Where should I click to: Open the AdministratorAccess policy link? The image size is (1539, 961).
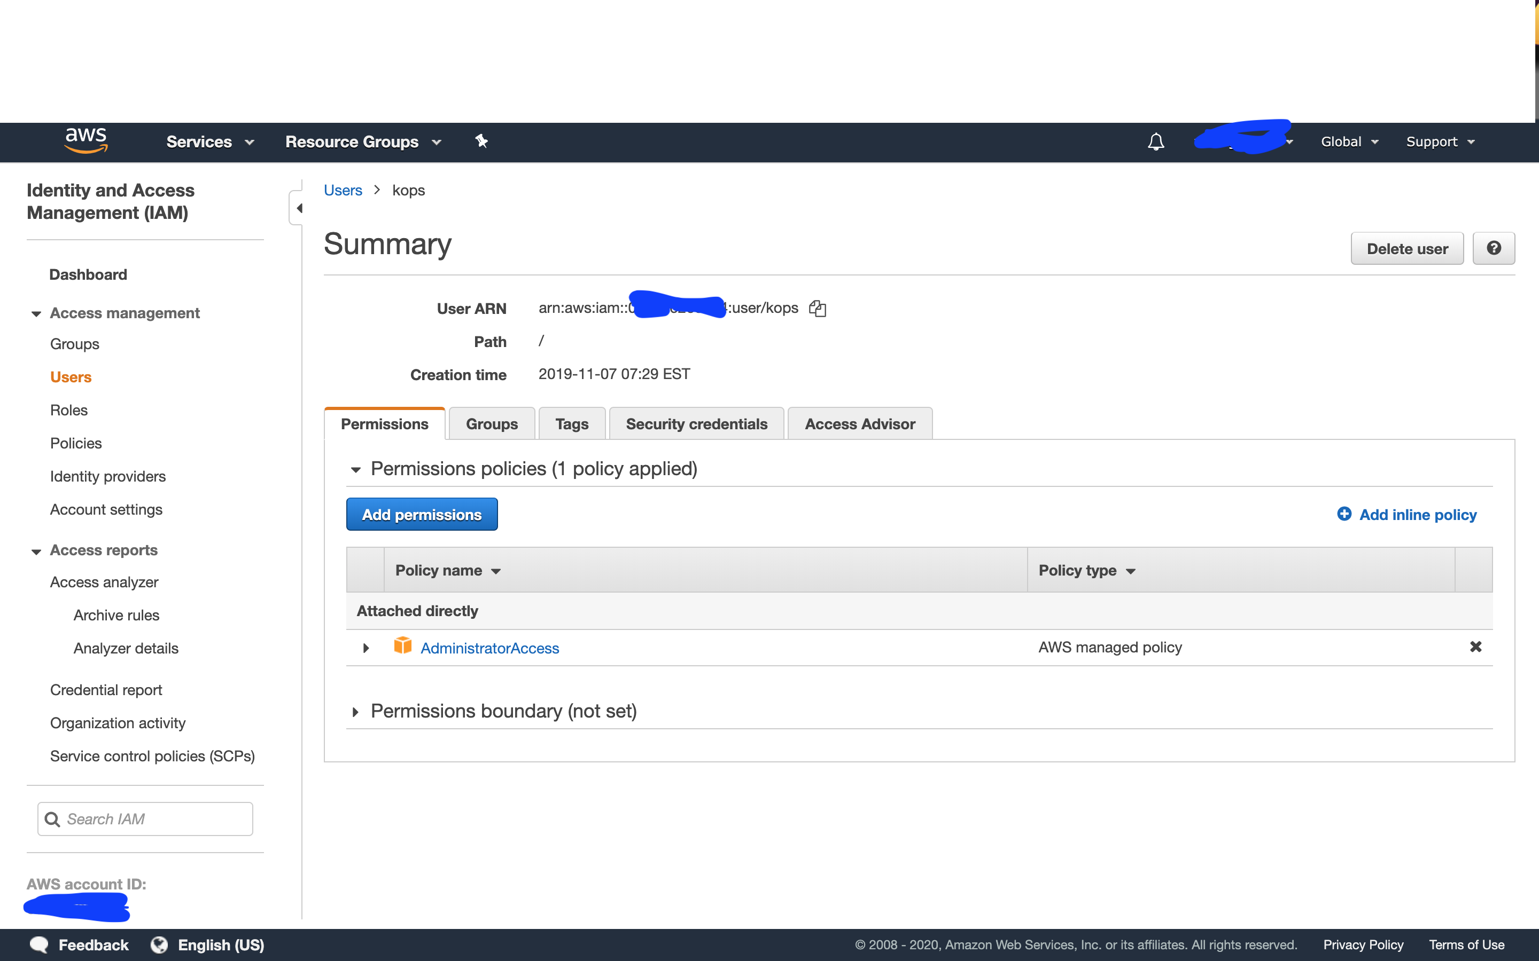(x=489, y=648)
